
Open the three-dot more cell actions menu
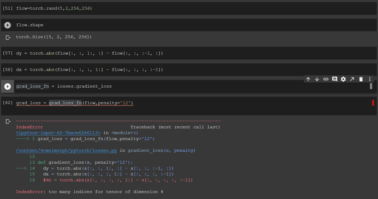[x=370, y=79]
